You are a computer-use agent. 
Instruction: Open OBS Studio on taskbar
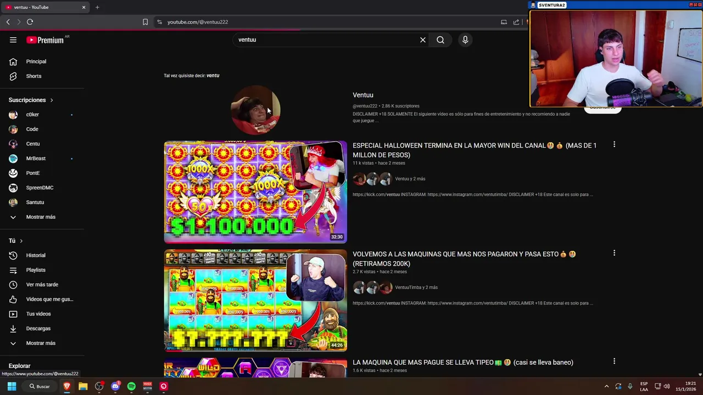coord(99,386)
